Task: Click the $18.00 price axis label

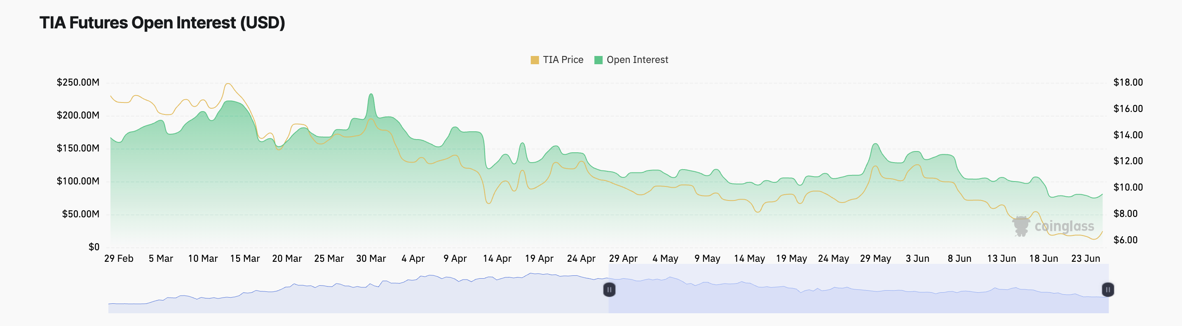Action: point(1128,83)
